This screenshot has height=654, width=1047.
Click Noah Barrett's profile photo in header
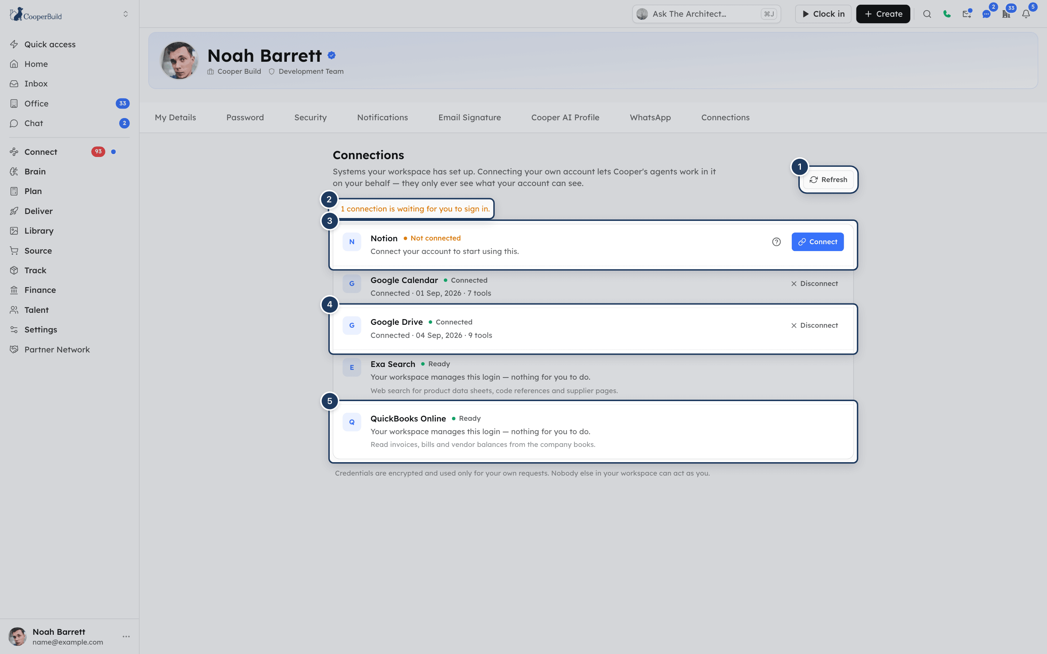coord(179,60)
